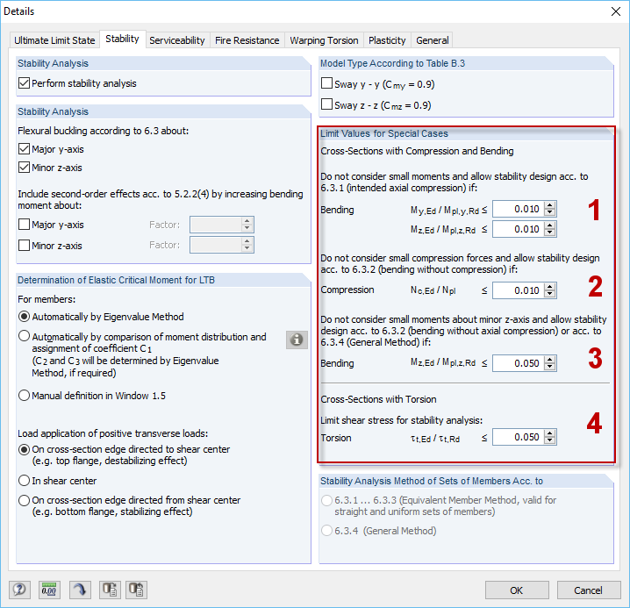The width and height of the screenshot is (630, 608).
Task: Select load on edge directed to shear center
Action: 24,449
